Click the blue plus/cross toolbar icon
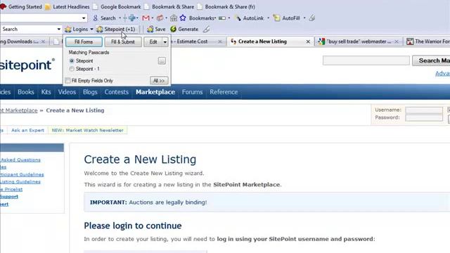Screen dimensions: 450x253 point(132,18)
